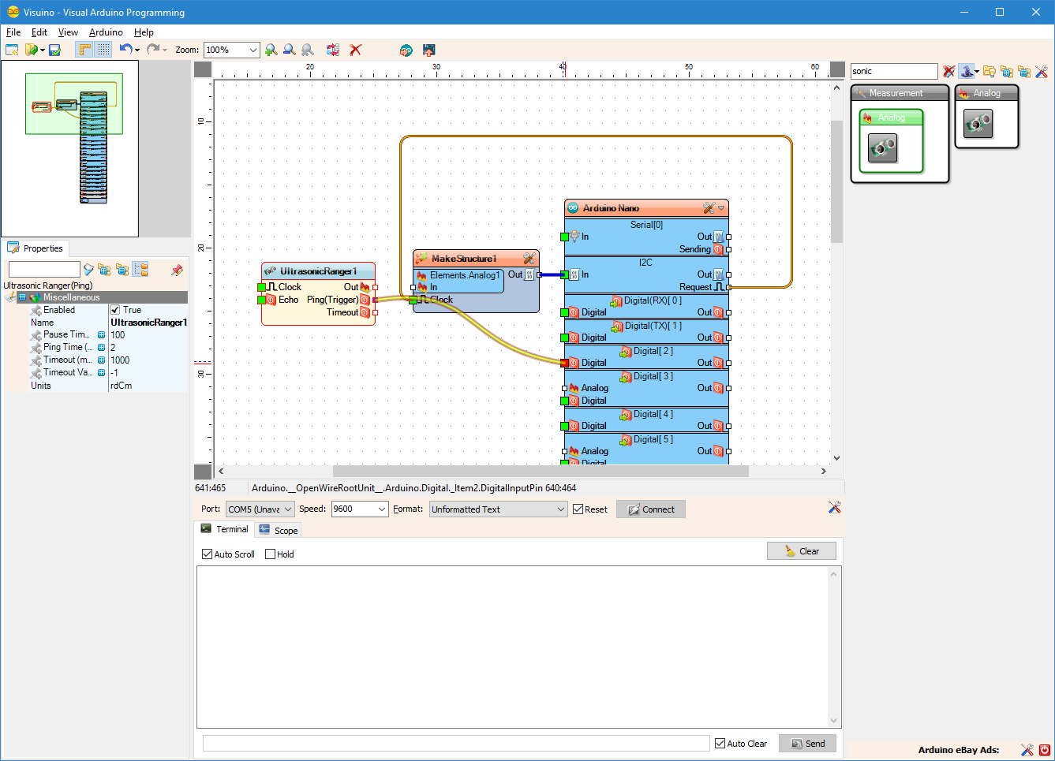The image size is (1055, 761).
Task: Click the board upload icon with red arrow
Action: 429,50
